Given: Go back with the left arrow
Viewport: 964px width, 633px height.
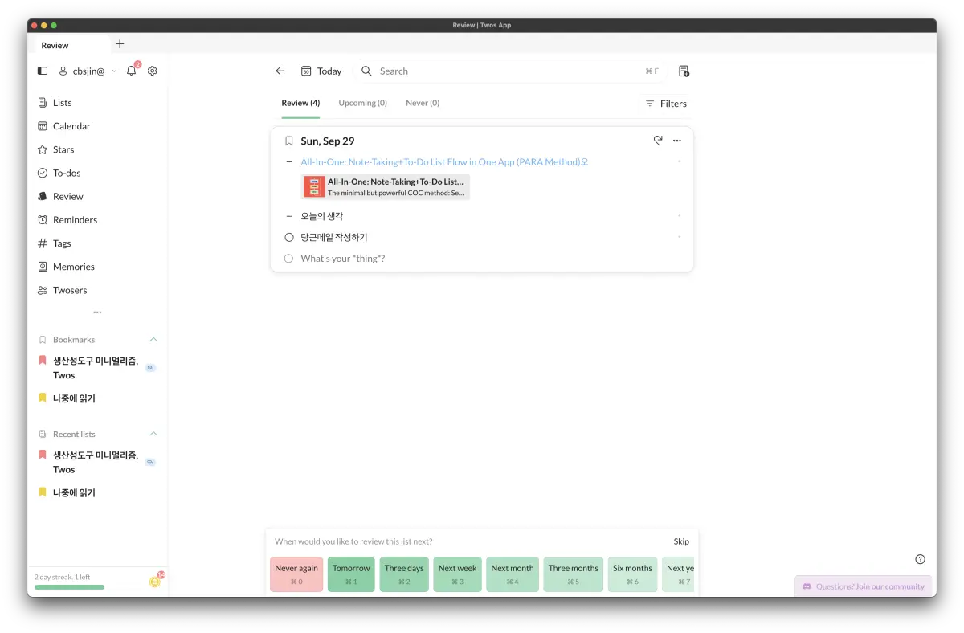Looking at the screenshot, I should point(280,71).
